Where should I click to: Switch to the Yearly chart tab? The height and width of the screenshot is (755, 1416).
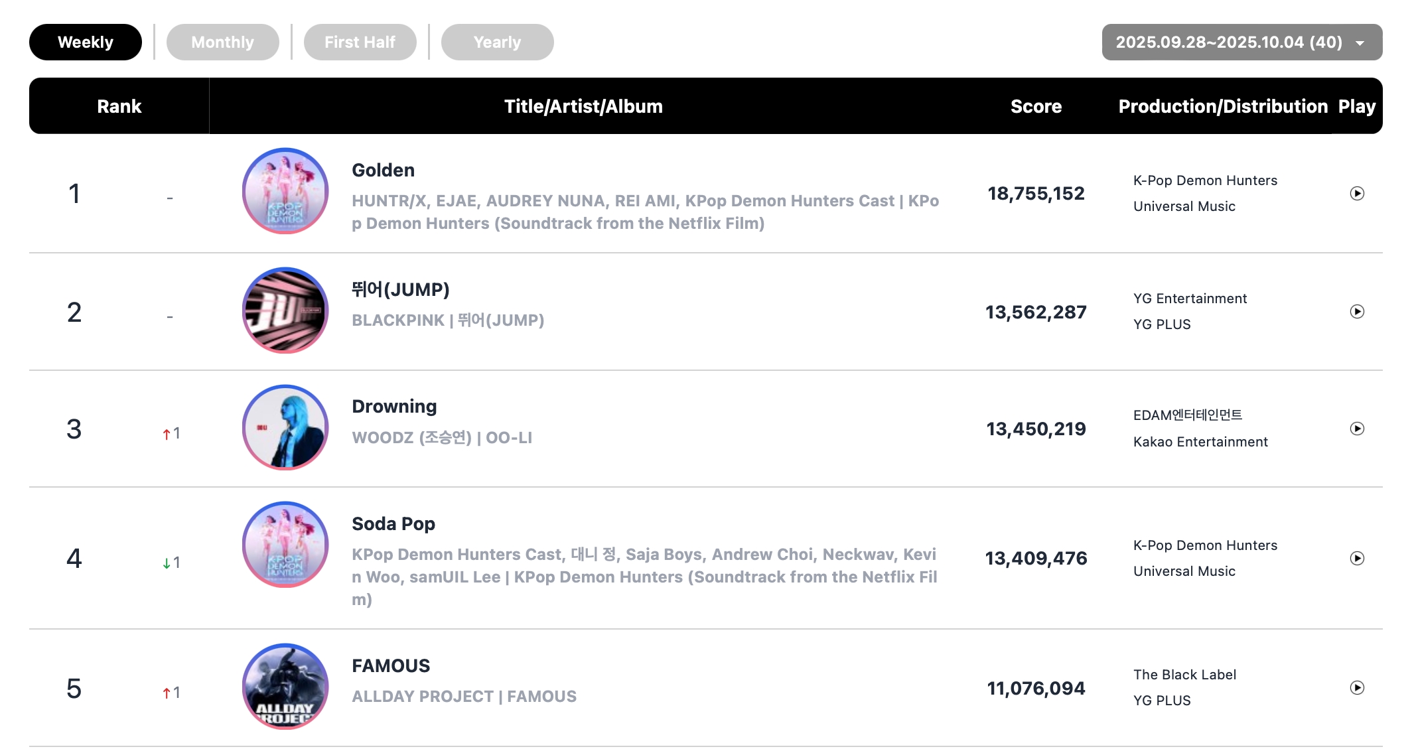click(x=497, y=42)
